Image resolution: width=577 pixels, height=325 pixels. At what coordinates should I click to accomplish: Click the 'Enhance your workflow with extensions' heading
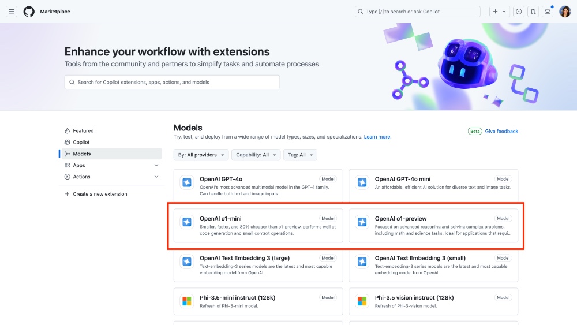(167, 51)
